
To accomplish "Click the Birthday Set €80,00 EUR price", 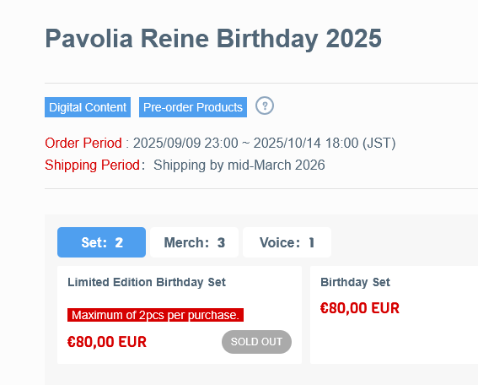I will (360, 308).
